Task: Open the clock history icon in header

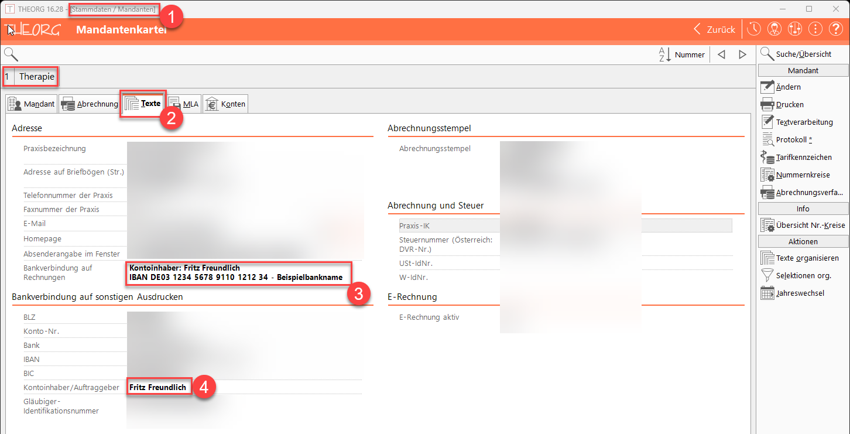Action: (x=755, y=29)
